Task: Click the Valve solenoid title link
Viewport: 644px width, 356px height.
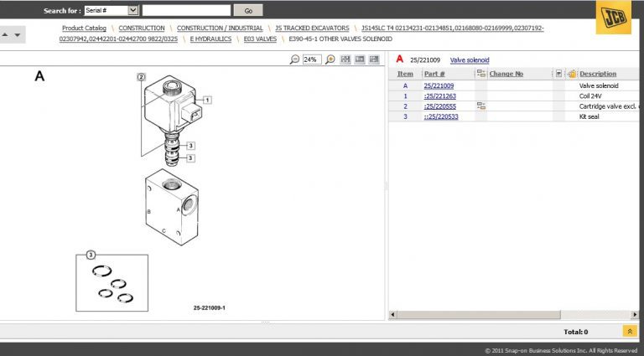Action: click(x=470, y=59)
